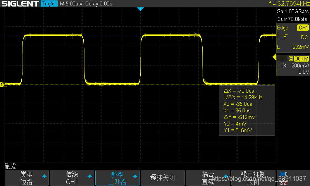
Task: Click the 0.0V channel offset value
Action: tap(304, 72)
